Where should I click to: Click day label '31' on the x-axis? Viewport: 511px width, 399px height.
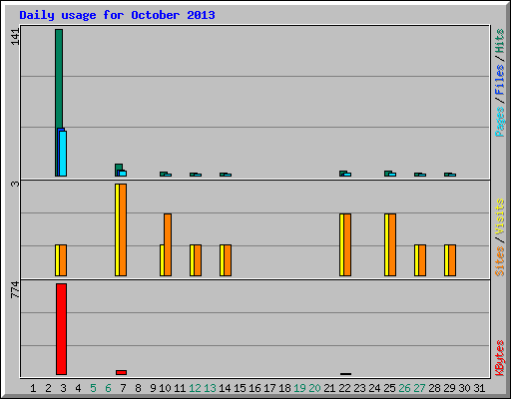point(479,388)
